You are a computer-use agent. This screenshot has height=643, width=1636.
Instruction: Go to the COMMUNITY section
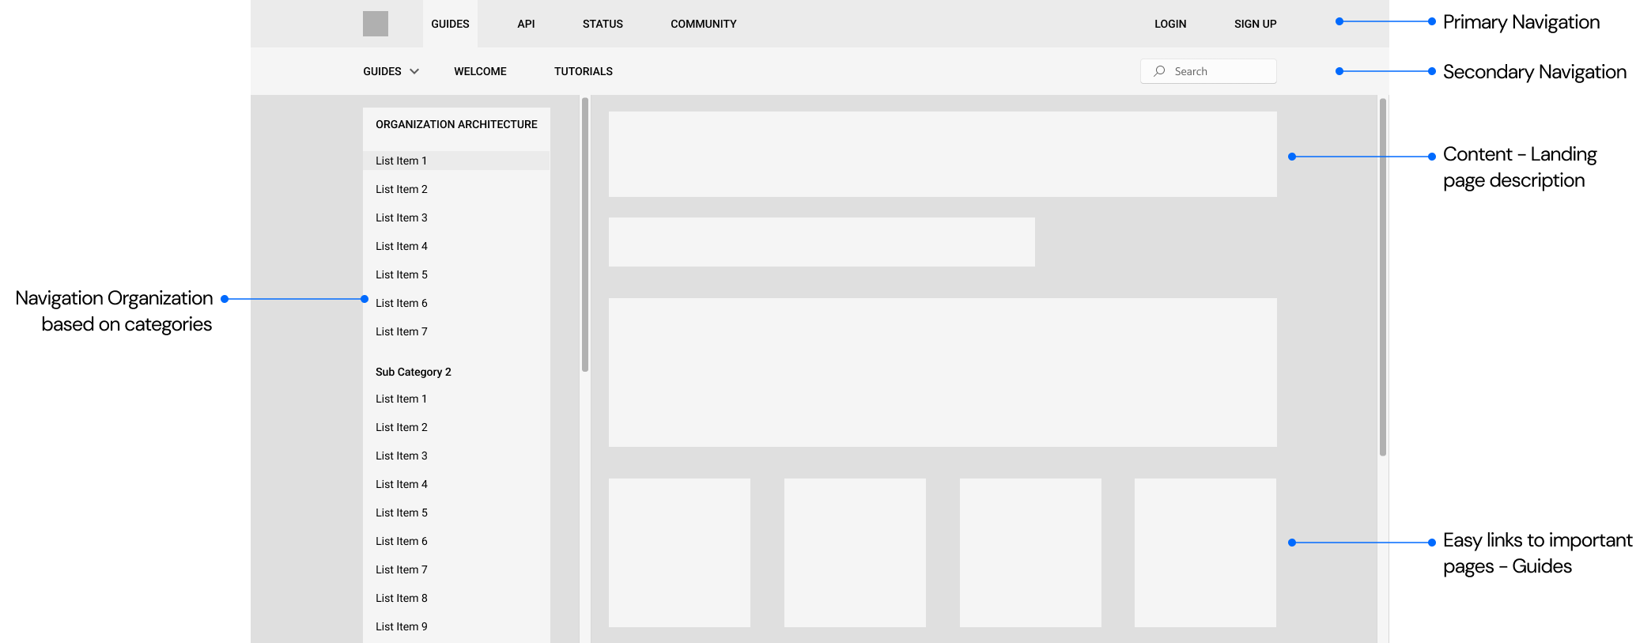click(703, 24)
